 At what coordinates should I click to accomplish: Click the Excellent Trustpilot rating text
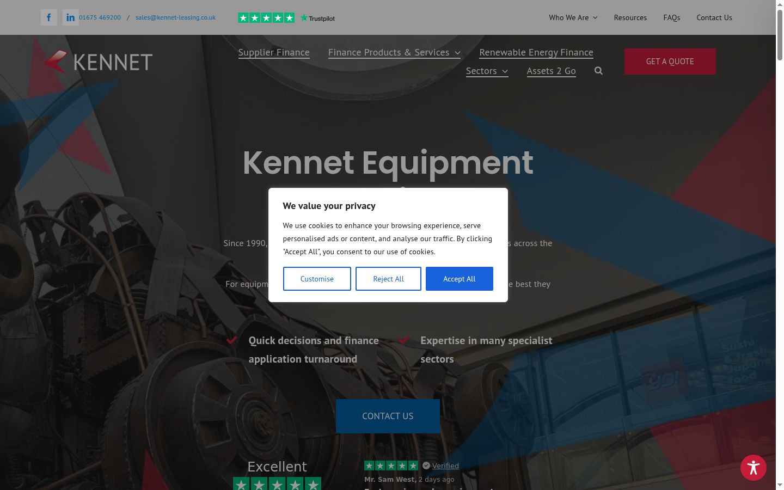[x=277, y=467]
